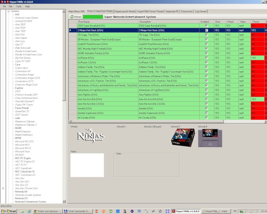Select Atari 2600 in the systems tree
This screenshot has width=267, height=214.
pos(20,24)
